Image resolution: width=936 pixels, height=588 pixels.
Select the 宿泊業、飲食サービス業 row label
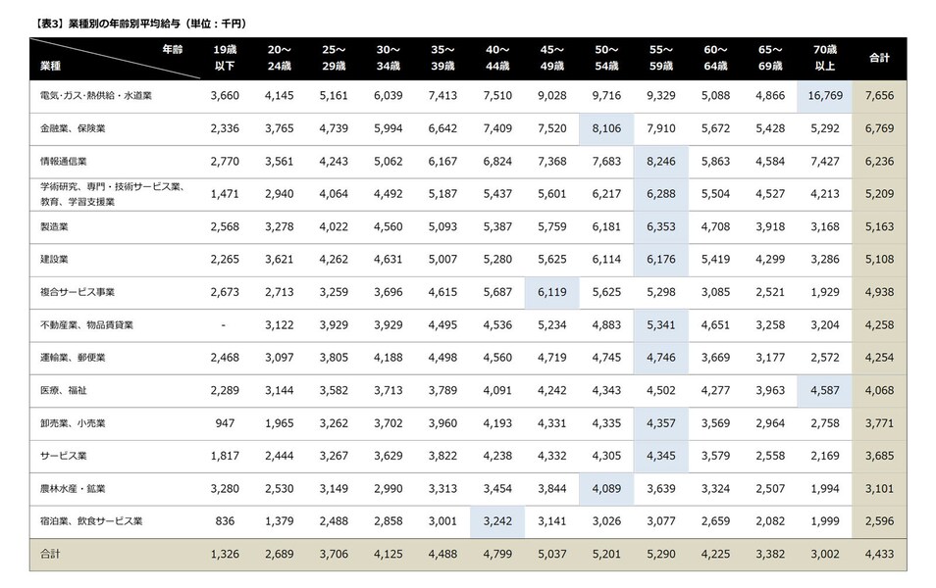[x=91, y=521]
